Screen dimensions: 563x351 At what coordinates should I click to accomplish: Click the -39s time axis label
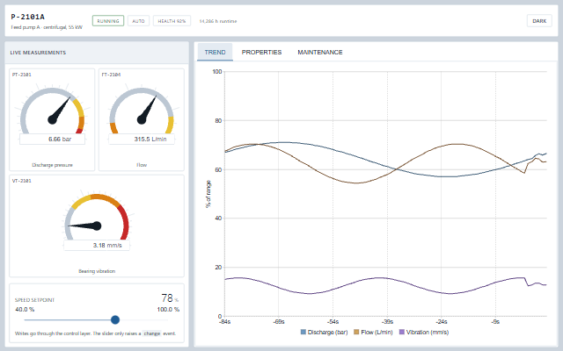pos(387,322)
